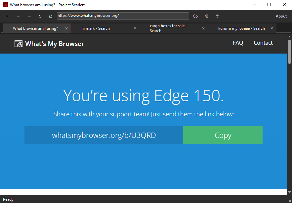This screenshot has width=292, height=203.
Task: Focus the URL address bar
Action: pyautogui.click(x=123, y=16)
